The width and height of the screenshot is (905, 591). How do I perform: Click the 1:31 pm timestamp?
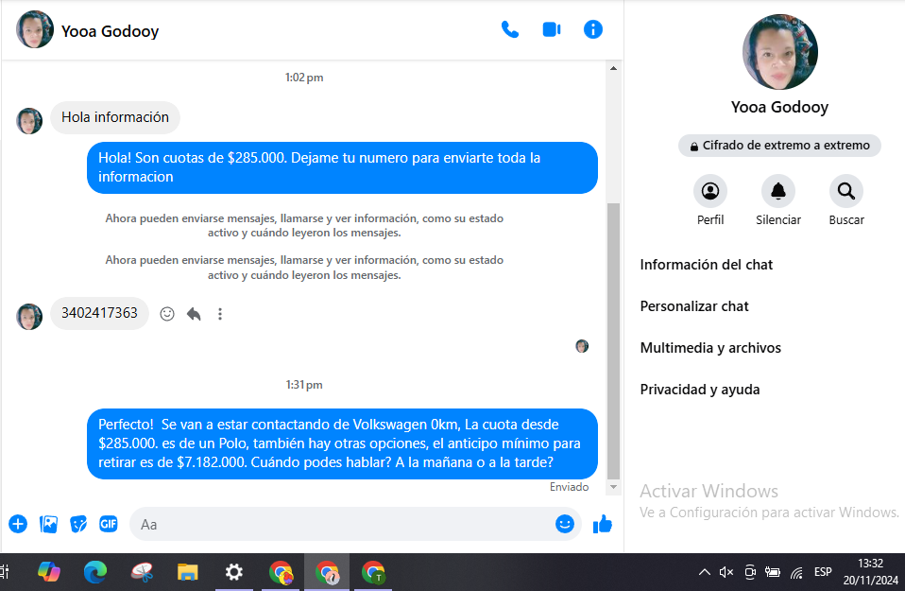point(304,385)
